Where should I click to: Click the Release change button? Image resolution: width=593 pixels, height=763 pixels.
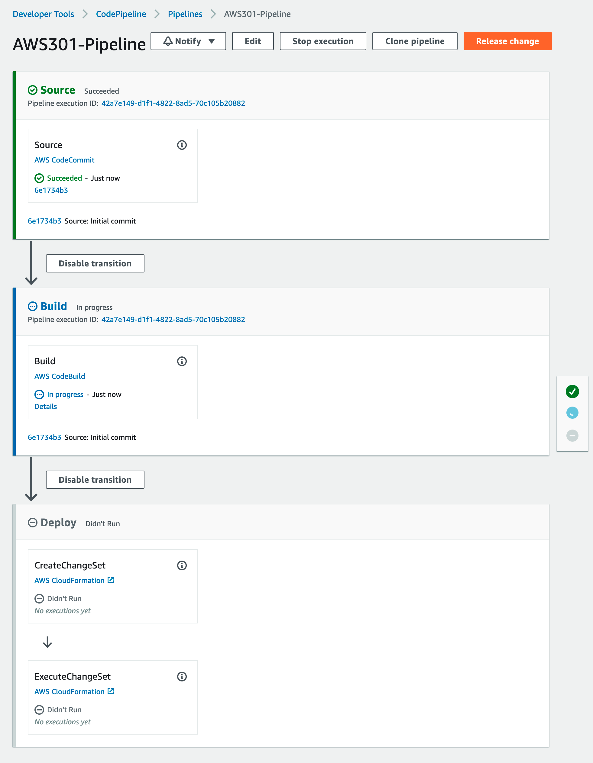pyautogui.click(x=508, y=41)
